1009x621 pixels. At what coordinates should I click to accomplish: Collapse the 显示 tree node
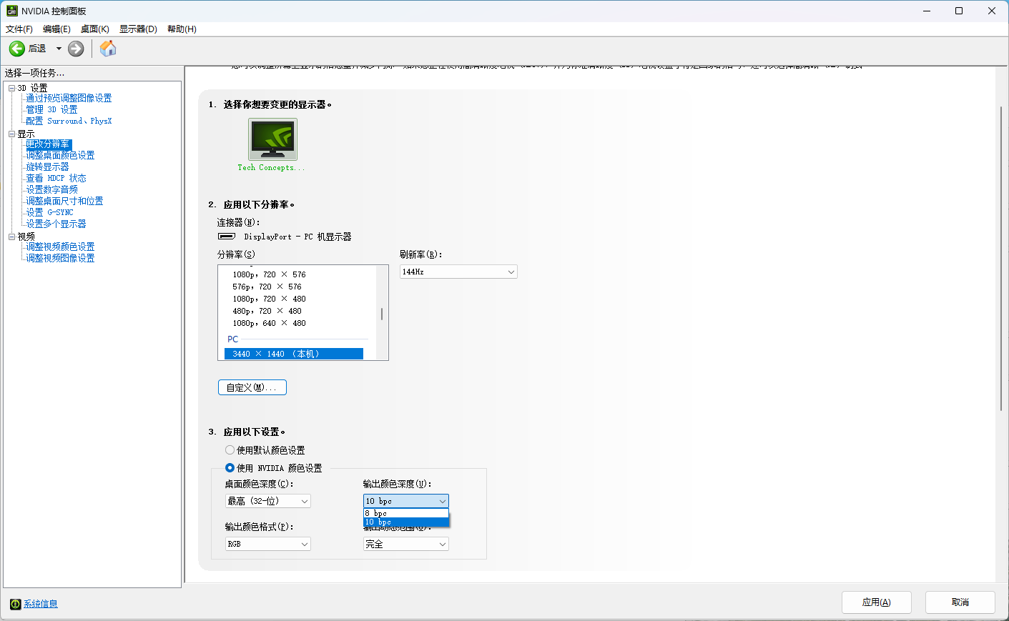tap(11, 134)
